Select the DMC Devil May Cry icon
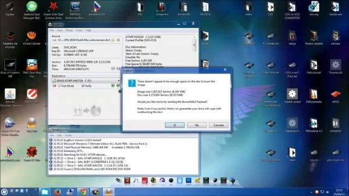349x196 pixels. [32, 68]
